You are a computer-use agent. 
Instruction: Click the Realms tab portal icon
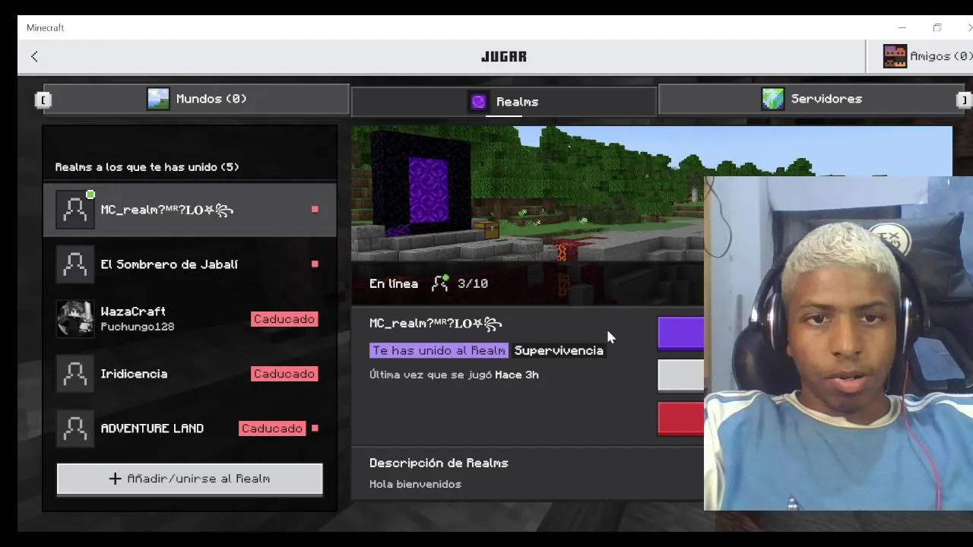[478, 102]
